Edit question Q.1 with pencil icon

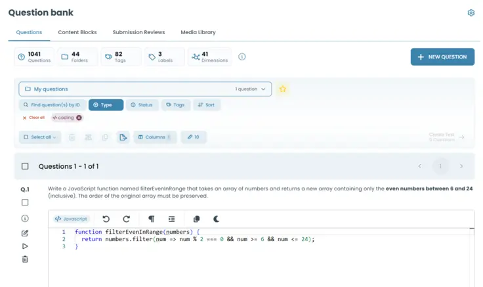pos(25,233)
